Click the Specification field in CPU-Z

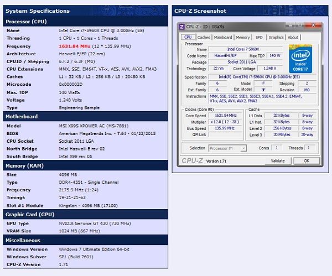262,77
